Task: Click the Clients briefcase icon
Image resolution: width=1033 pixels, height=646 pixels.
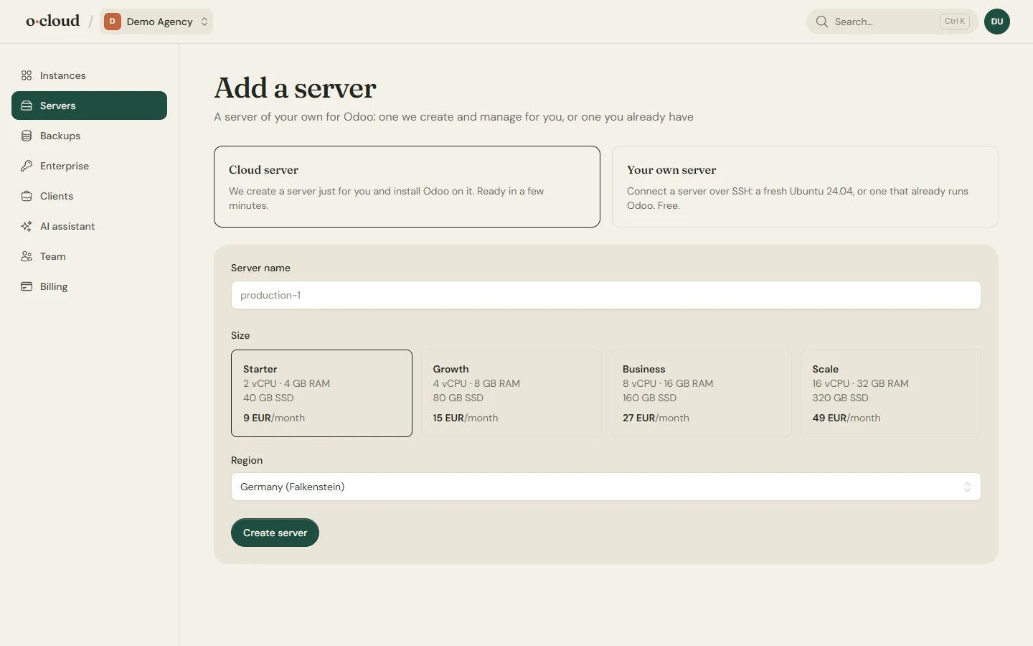Action: click(27, 196)
